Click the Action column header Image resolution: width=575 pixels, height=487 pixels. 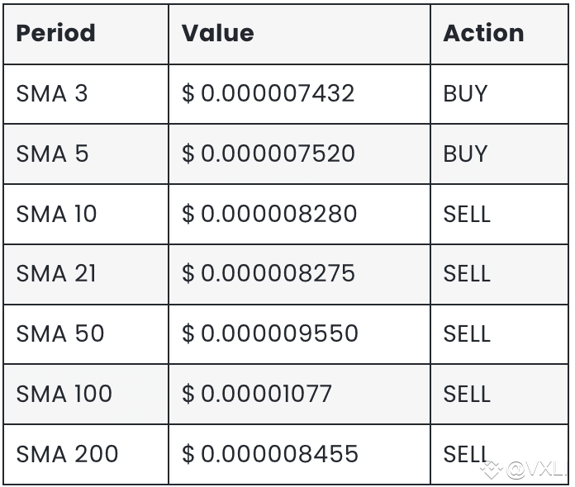pos(483,33)
